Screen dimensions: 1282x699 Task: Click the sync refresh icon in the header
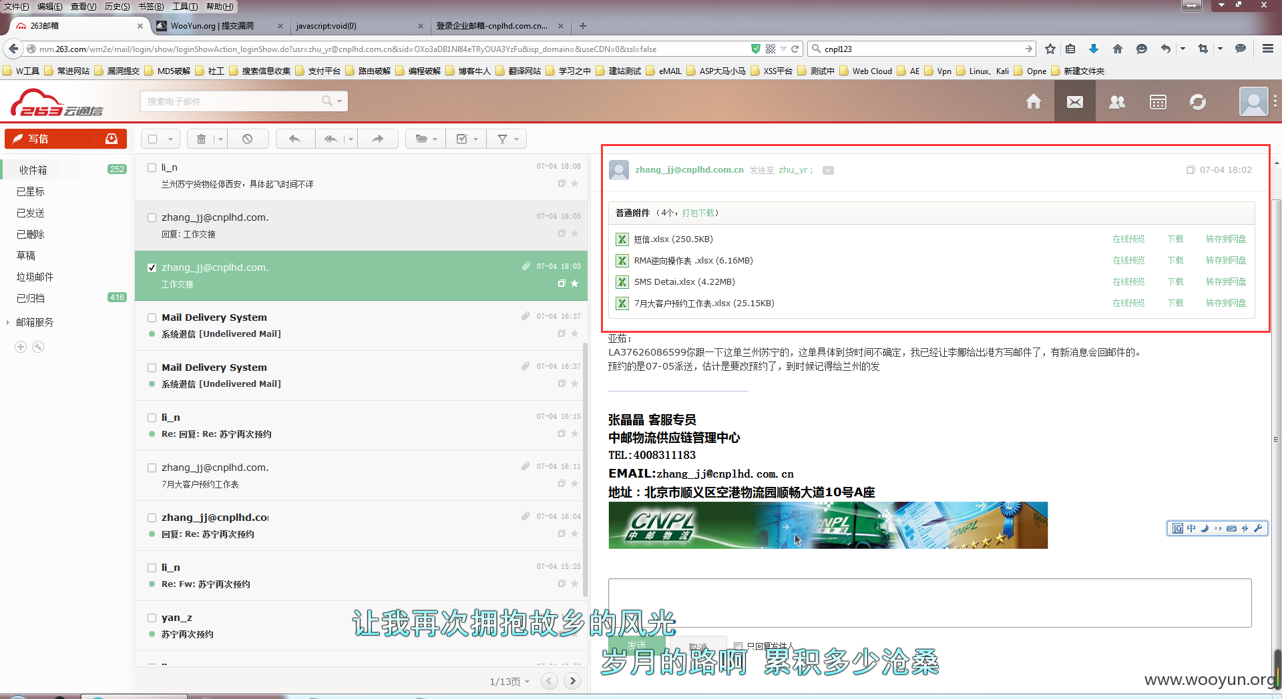click(x=1198, y=101)
